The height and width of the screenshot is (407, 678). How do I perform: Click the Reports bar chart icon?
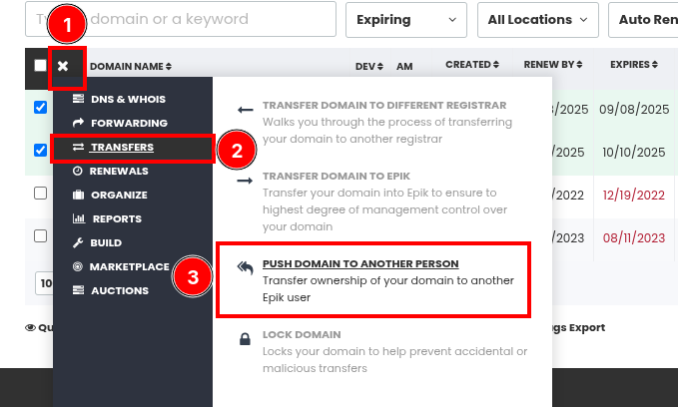tap(79, 218)
